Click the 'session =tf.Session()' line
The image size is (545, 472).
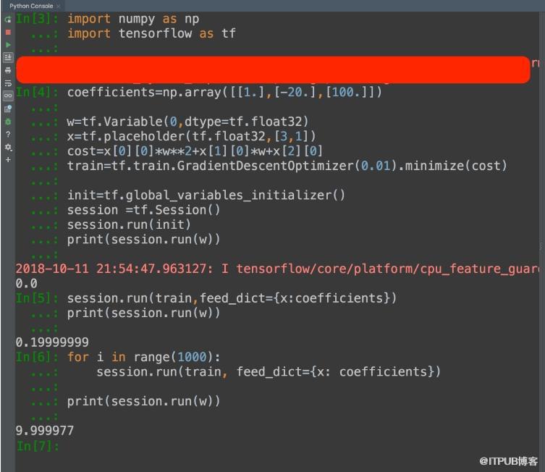pos(143,210)
